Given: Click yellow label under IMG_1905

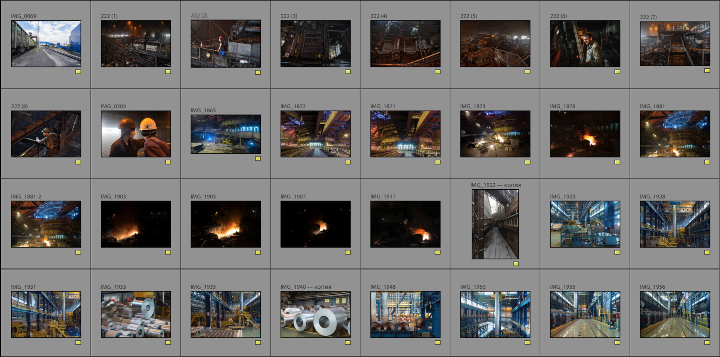Looking at the screenshot, I should click(x=258, y=252).
